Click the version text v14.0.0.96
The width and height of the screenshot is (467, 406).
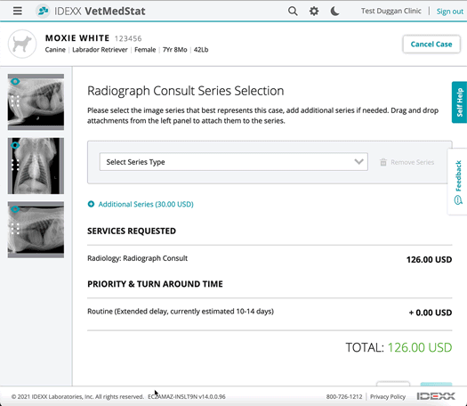212,397
